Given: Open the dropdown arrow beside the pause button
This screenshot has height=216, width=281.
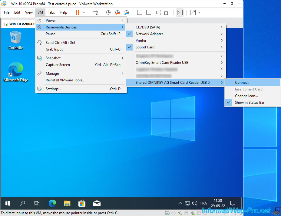Looking at the screenshot, I should pyautogui.click(x=84, y=12).
